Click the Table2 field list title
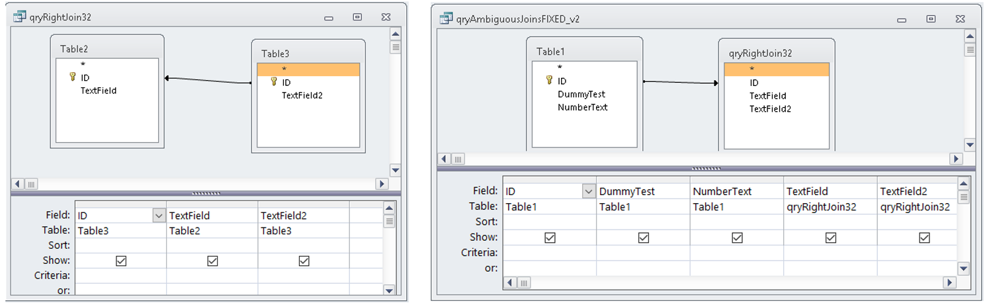The image size is (987, 303). tap(74, 49)
